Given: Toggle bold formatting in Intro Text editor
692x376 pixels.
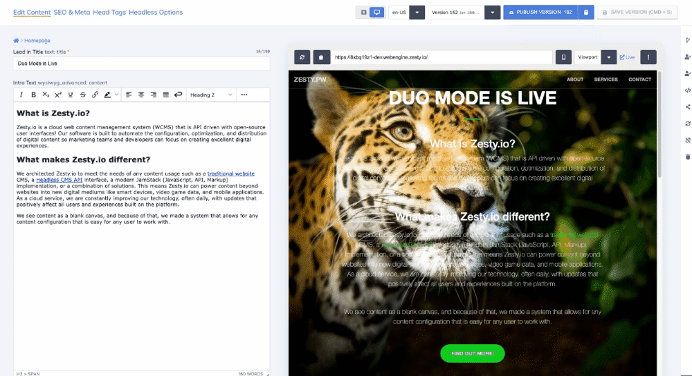Looking at the screenshot, I should point(33,95).
